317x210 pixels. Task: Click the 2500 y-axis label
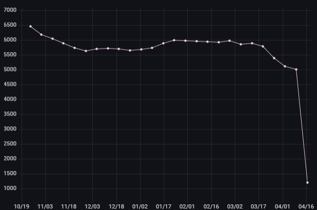[10, 144]
